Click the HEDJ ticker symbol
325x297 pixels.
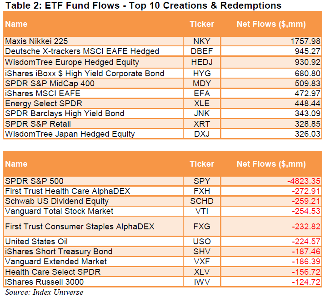pyautogui.click(x=202, y=62)
